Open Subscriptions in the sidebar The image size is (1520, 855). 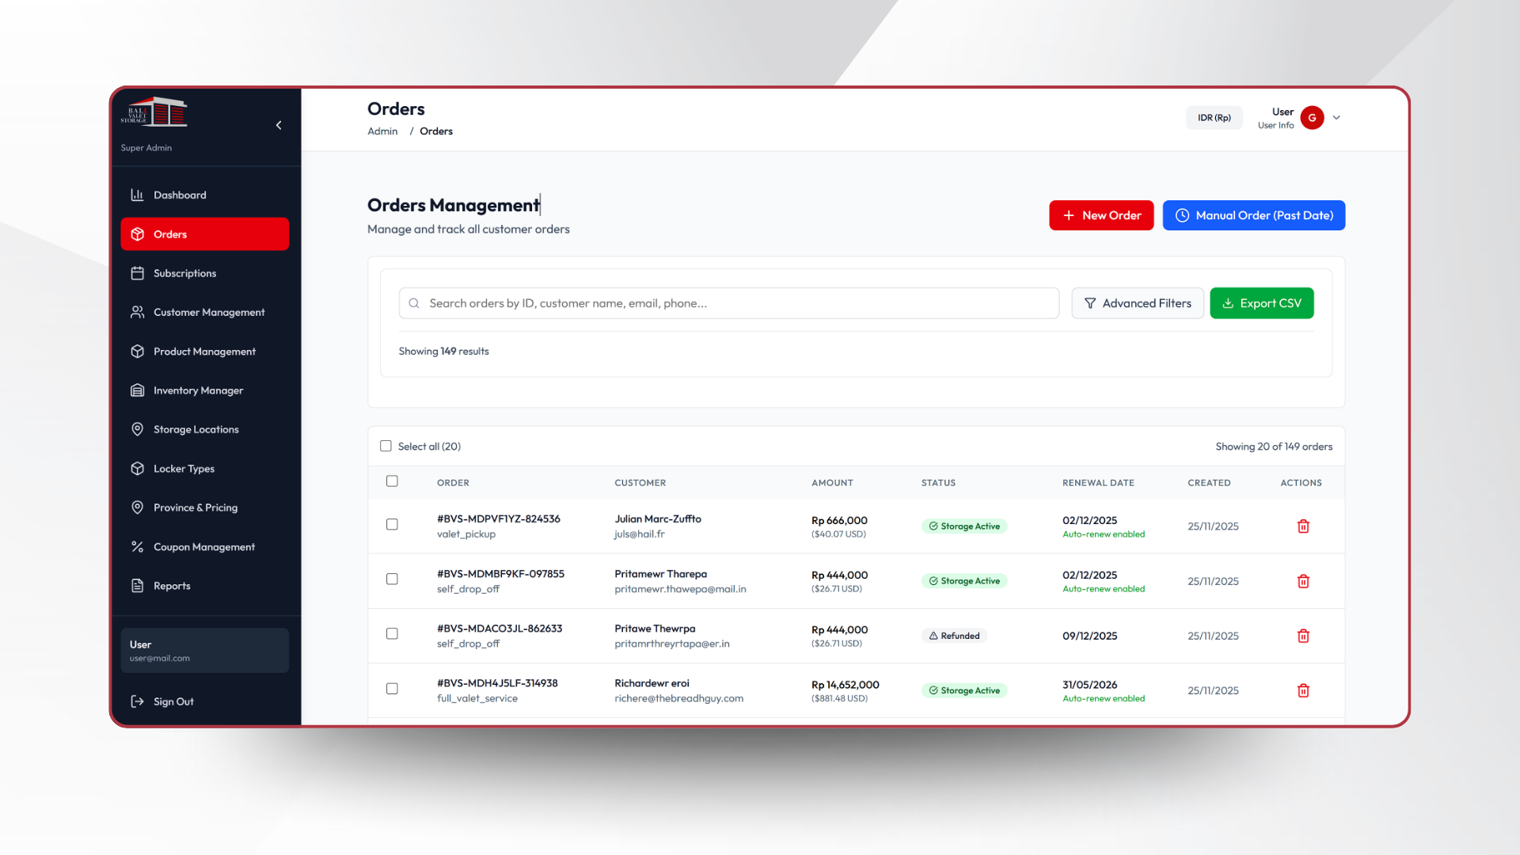click(x=184, y=273)
